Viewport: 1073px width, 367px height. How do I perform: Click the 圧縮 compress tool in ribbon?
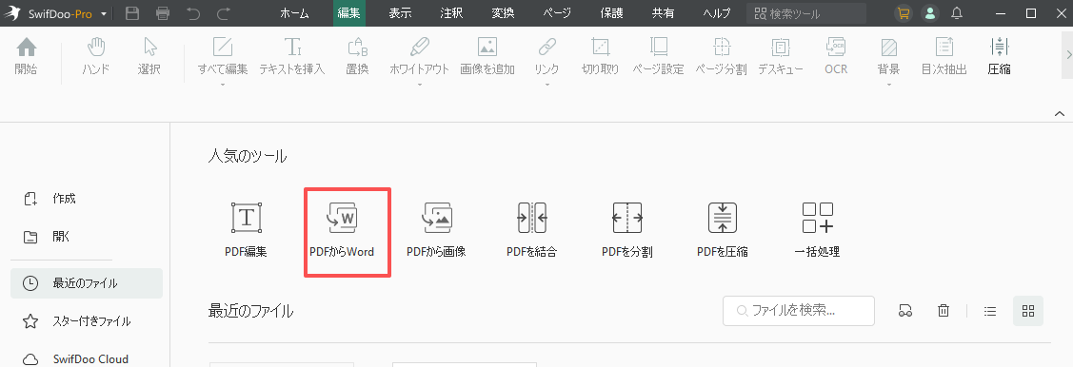coord(1000,56)
